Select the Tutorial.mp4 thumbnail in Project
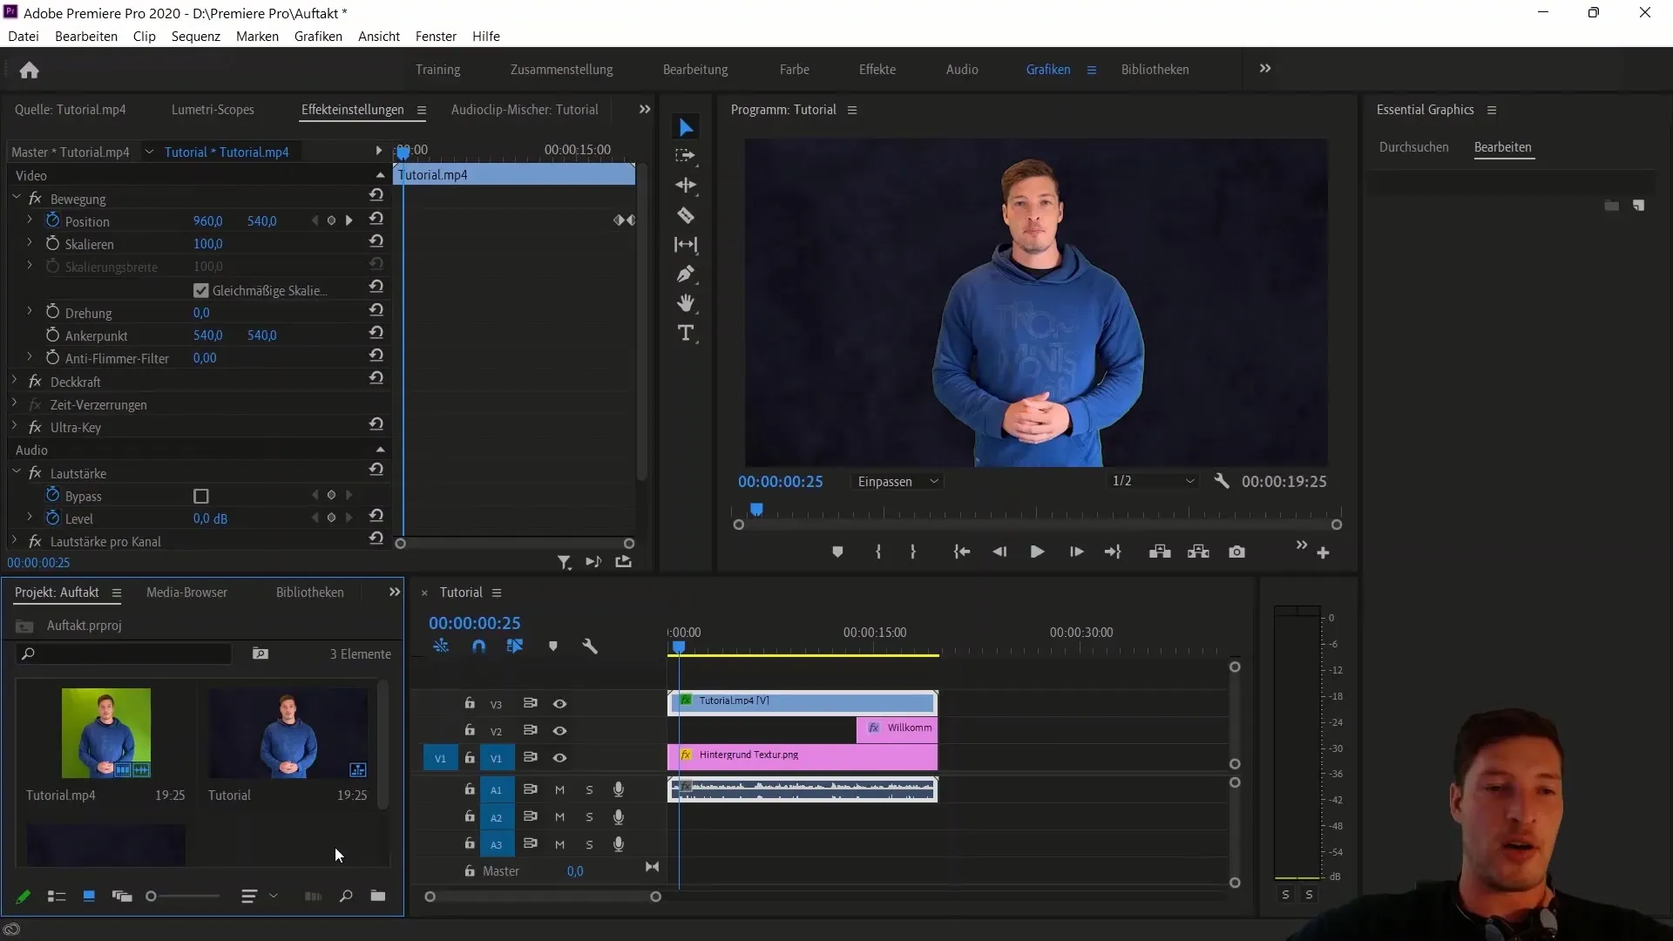Screen dimensions: 1673x941 [x=106, y=733]
